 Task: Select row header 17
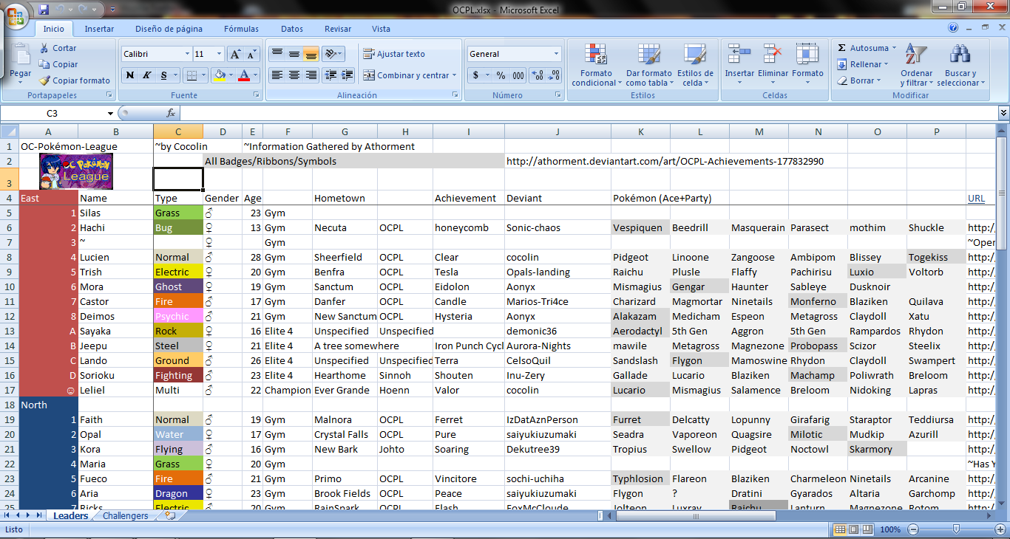coord(9,390)
